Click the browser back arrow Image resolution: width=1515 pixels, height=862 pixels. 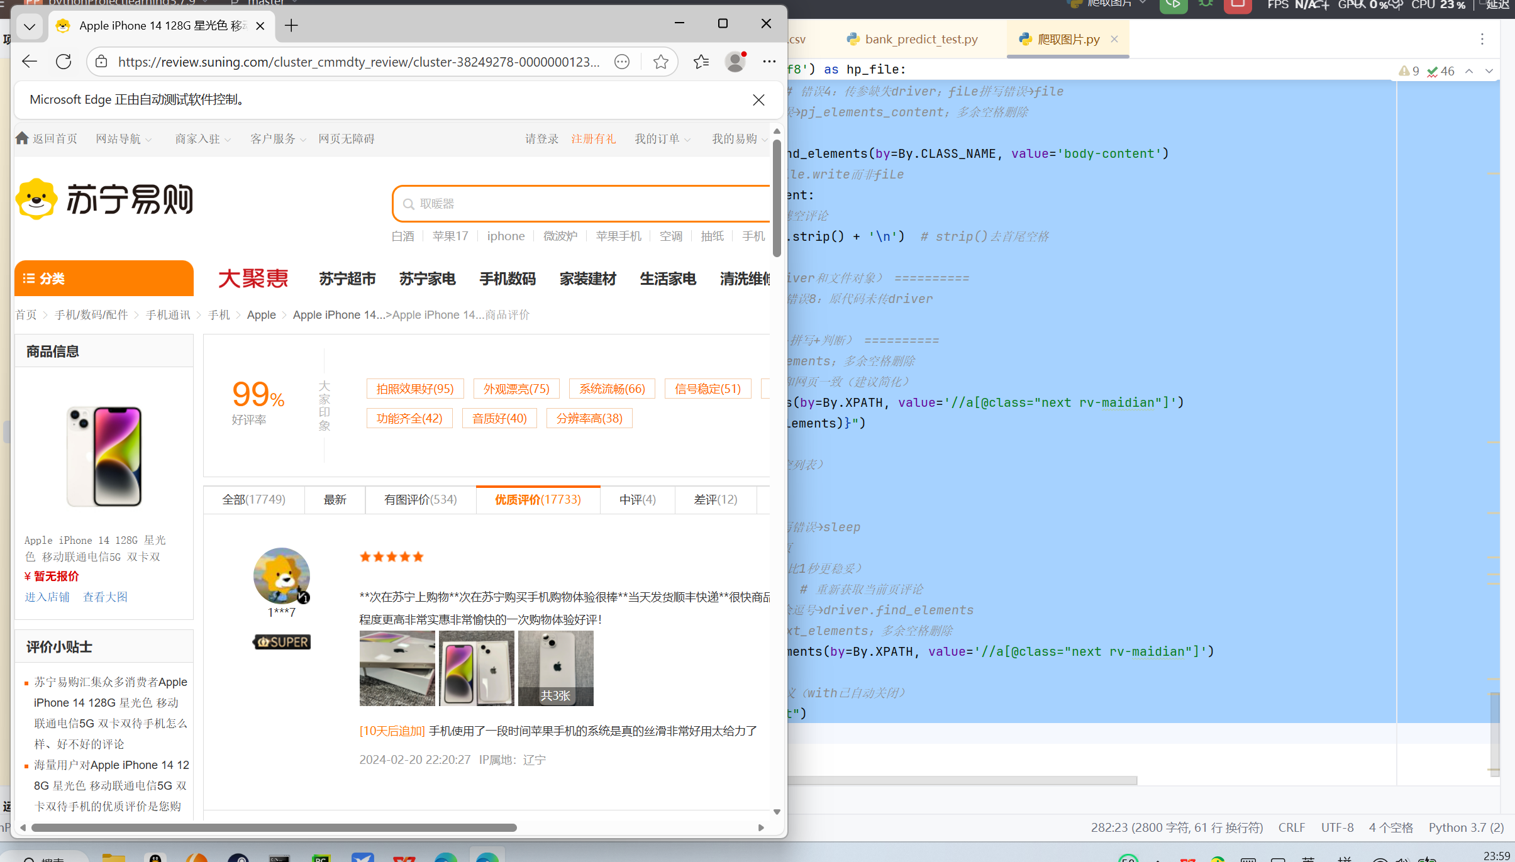click(30, 62)
